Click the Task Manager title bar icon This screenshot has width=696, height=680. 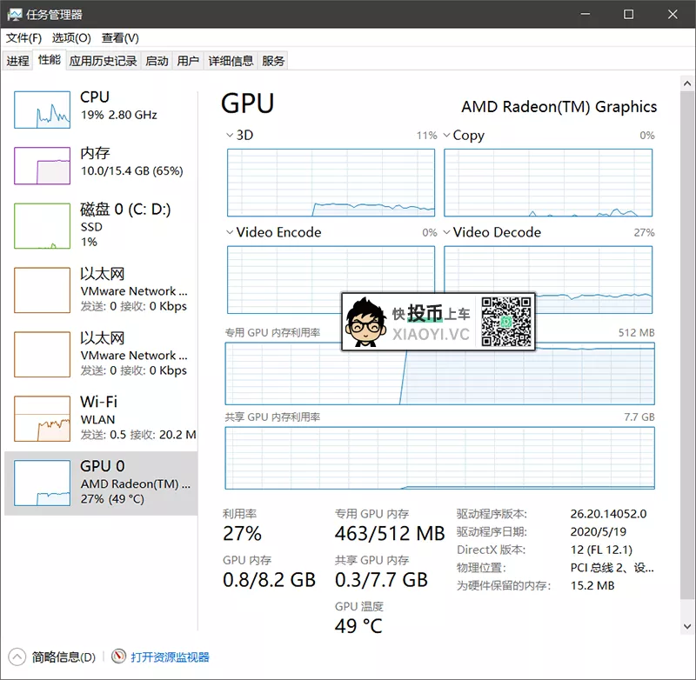(x=15, y=14)
